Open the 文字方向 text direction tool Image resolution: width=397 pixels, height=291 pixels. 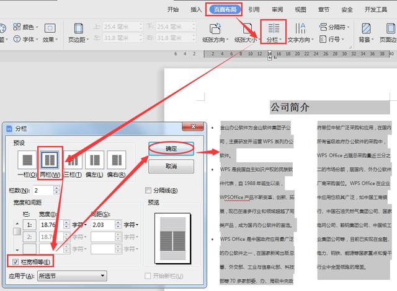(300, 33)
